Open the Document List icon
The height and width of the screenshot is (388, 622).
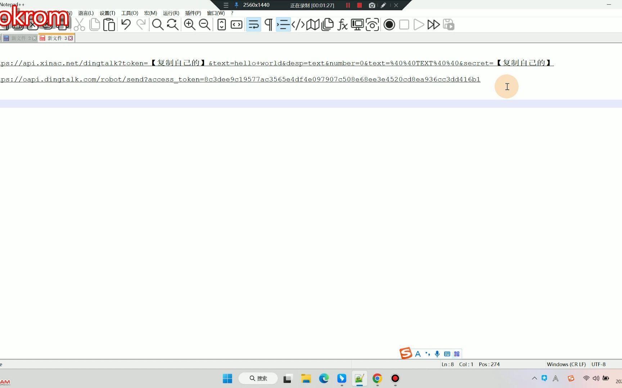pyautogui.click(x=328, y=25)
